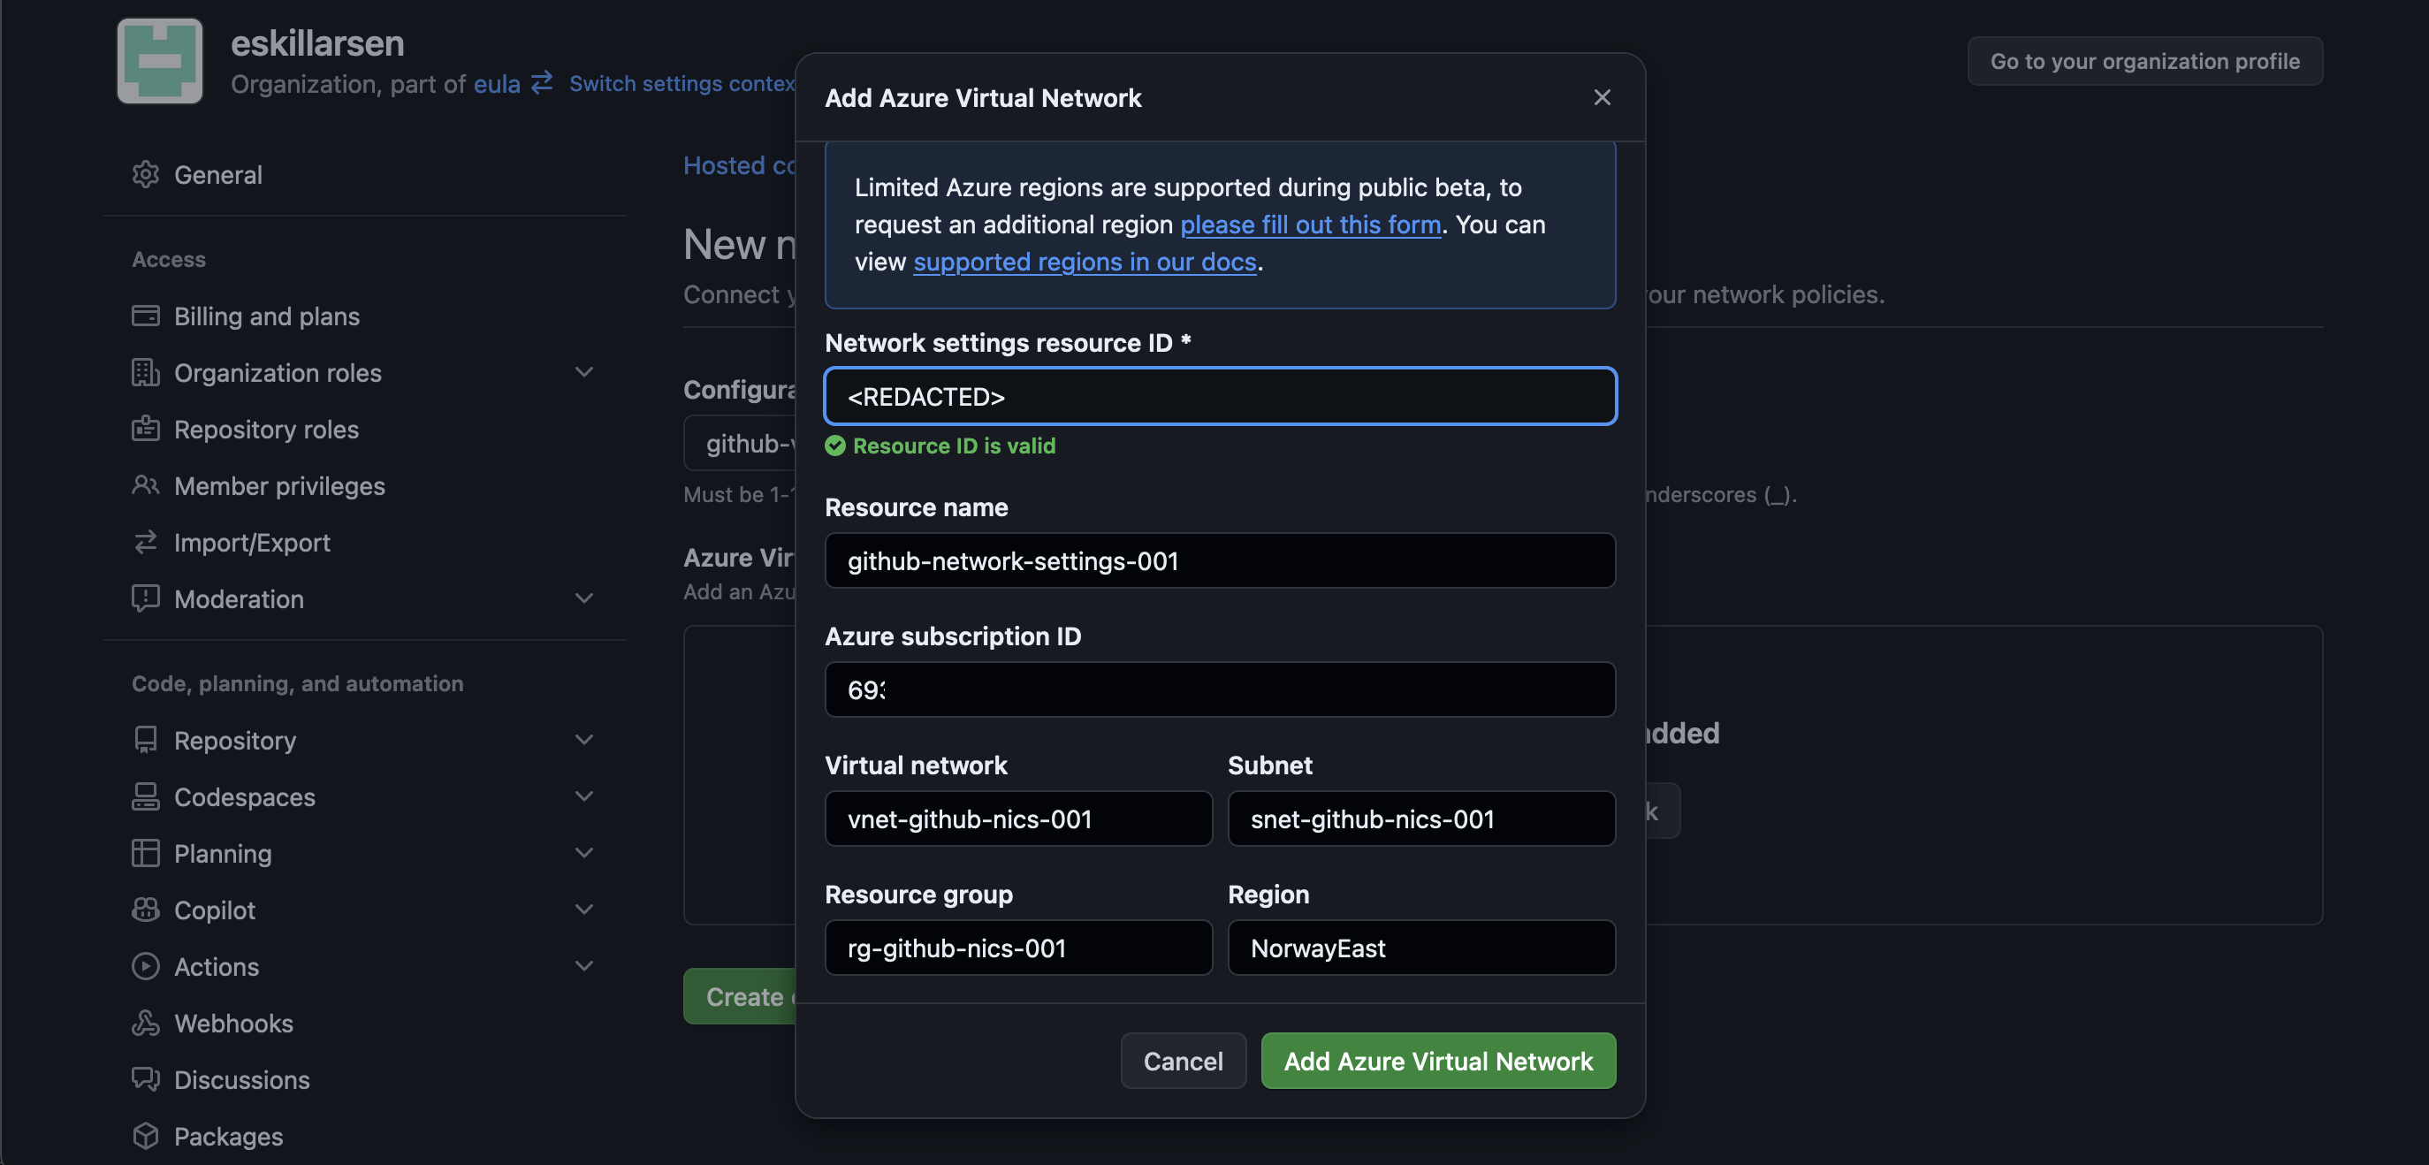This screenshot has width=2429, height=1165.
Task: Open 'please fill out this form' link
Action: click(x=1311, y=225)
